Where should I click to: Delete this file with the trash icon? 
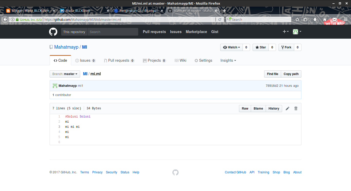click(296, 109)
